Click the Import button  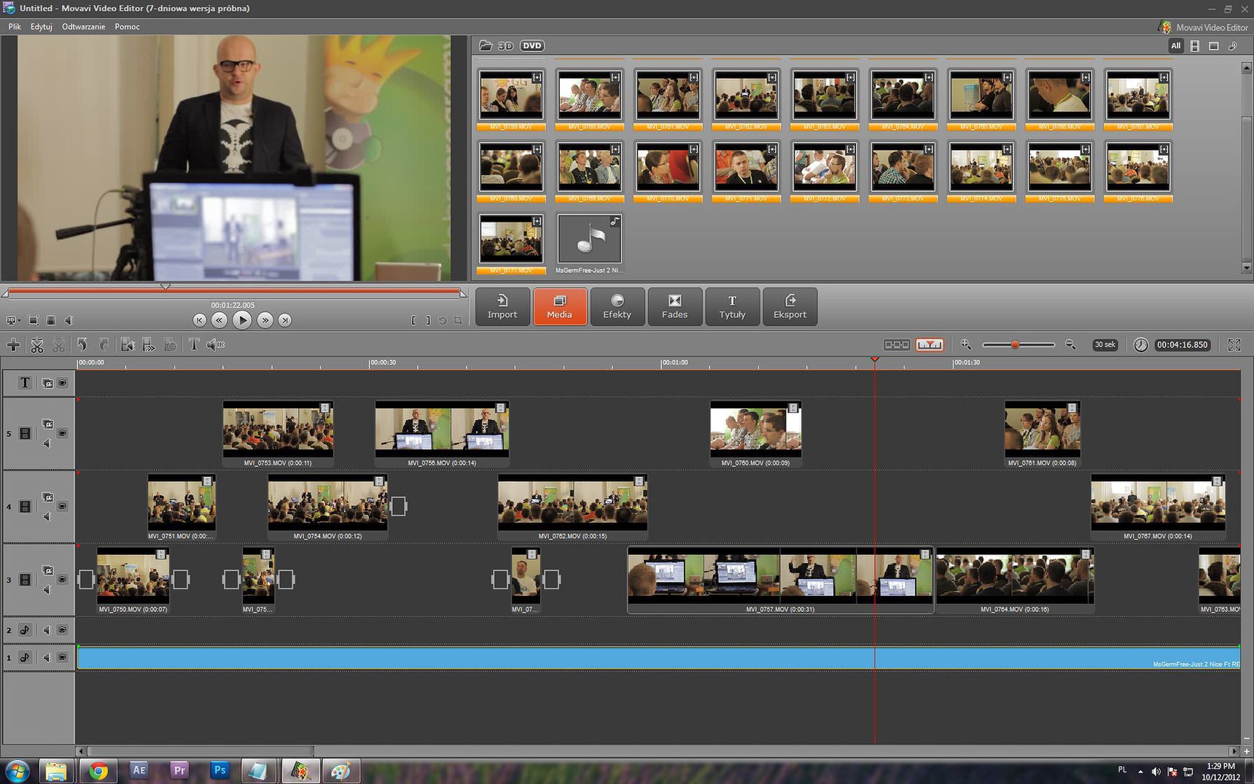pos(502,306)
